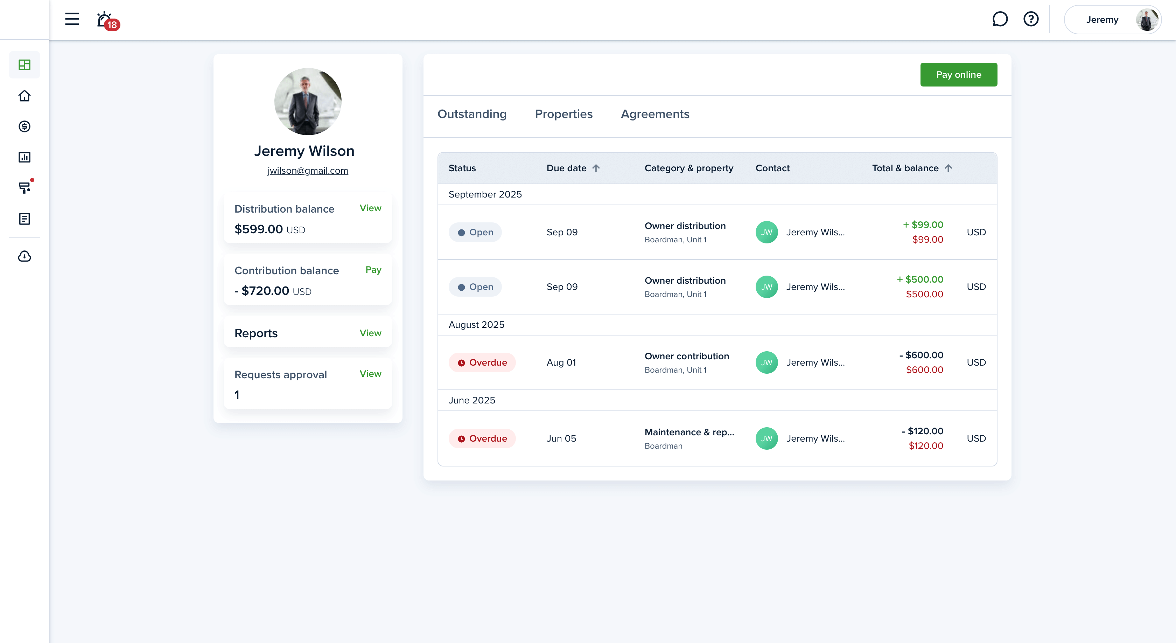Click the Pay online button
This screenshot has width=1176, height=643.
[x=958, y=75]
